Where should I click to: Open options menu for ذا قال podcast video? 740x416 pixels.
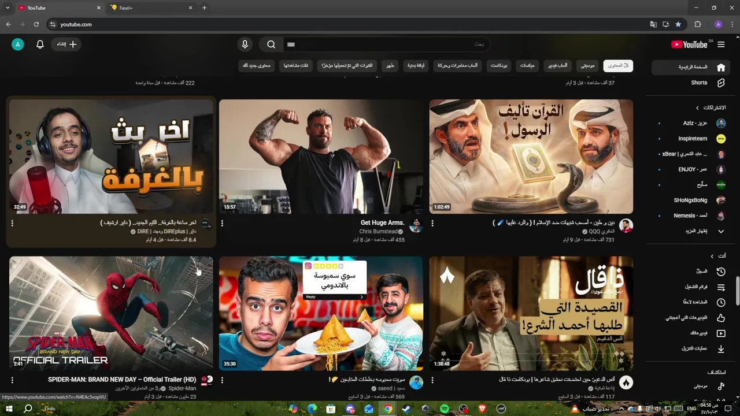click(x=432, y=380)
